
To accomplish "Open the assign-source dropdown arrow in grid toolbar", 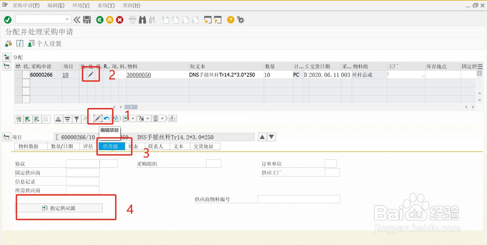I will point(133,118).
